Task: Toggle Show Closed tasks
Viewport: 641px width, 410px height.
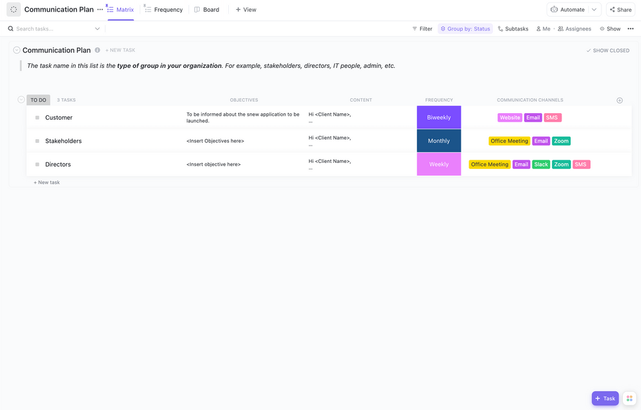Action: tap(607, 50)
